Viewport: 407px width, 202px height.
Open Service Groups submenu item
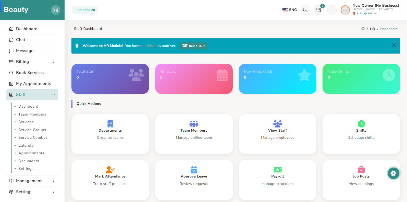tap(32, 130)
